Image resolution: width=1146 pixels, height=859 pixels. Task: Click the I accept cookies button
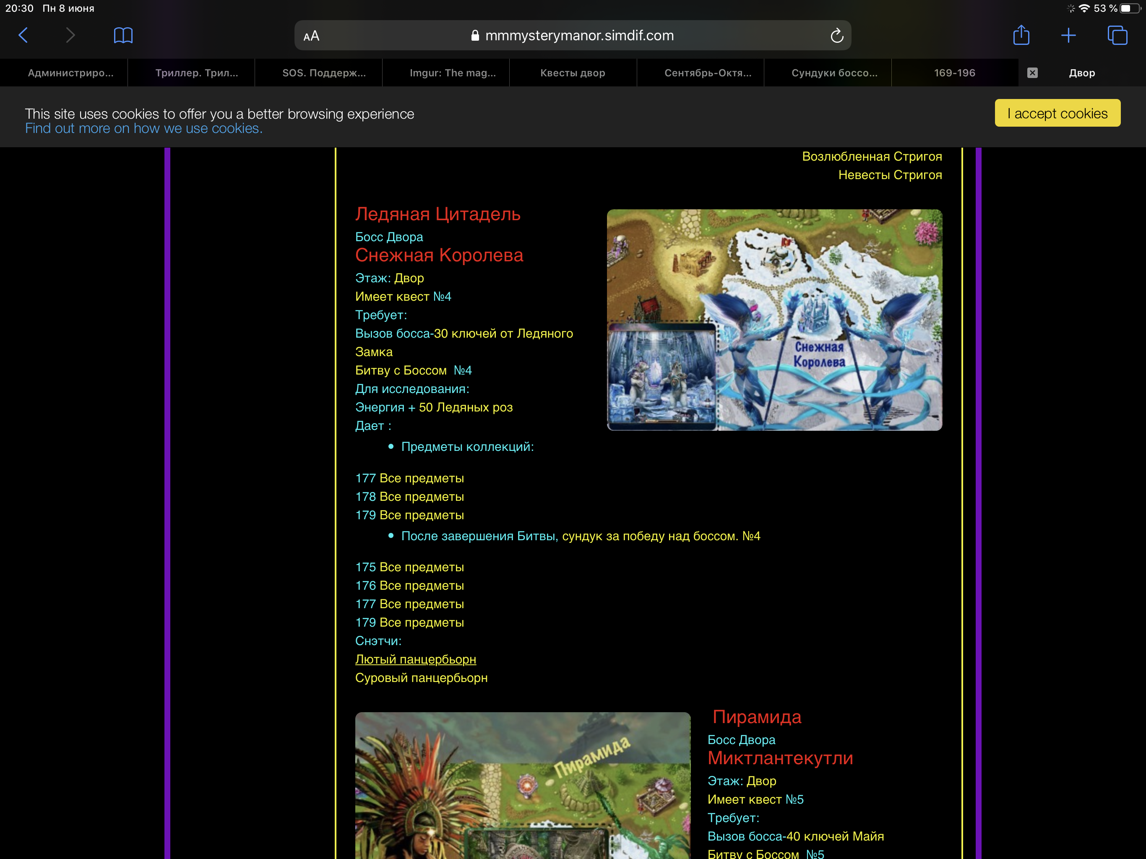tap(1057, 114)
